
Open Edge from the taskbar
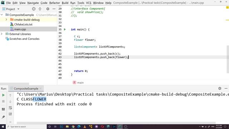[79, 126]
